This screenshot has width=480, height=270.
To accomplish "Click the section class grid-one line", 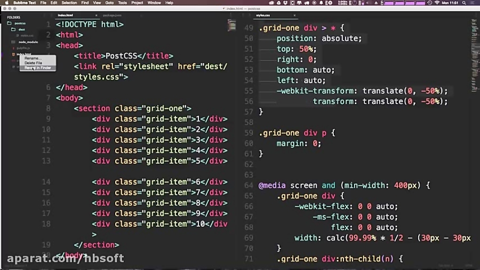I will coord(132,108).
